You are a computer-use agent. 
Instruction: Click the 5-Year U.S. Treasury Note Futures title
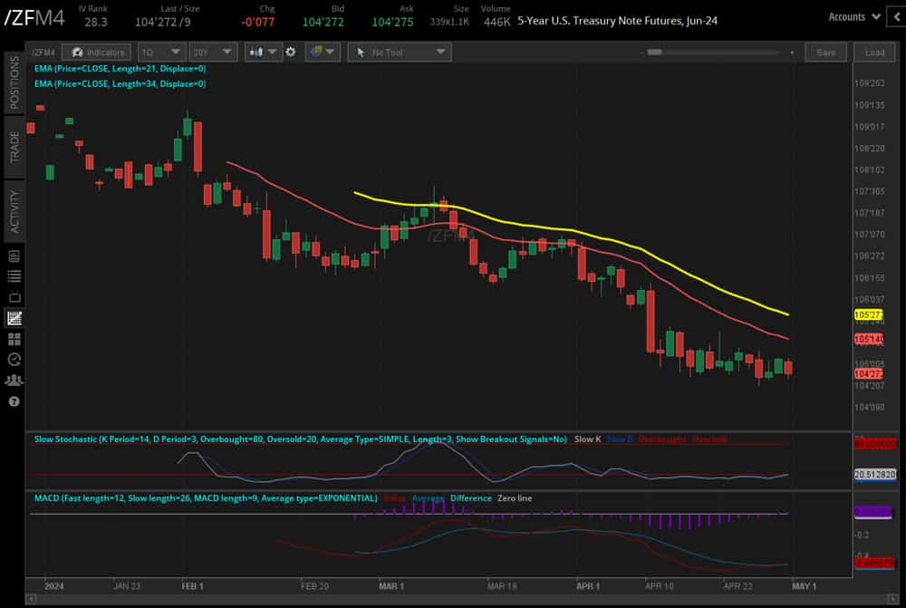pos(617,21)
